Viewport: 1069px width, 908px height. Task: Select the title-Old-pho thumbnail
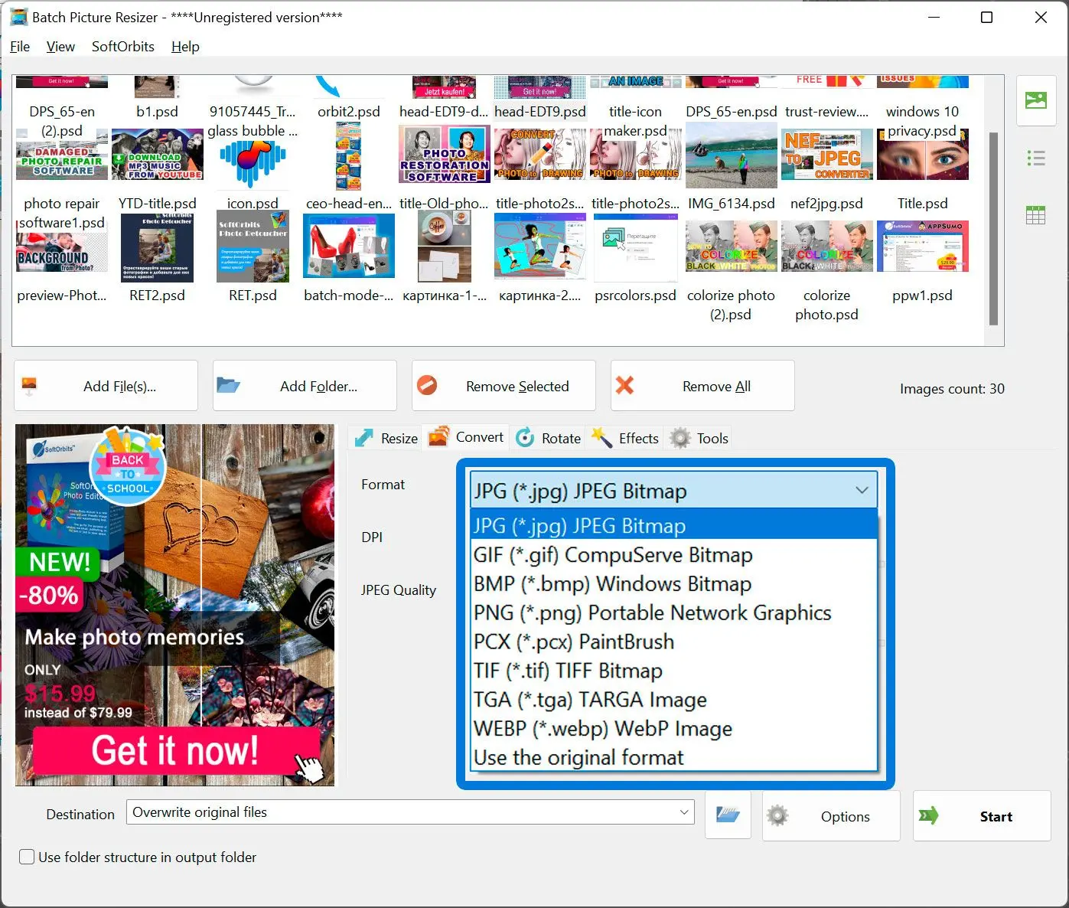(444, 155)
